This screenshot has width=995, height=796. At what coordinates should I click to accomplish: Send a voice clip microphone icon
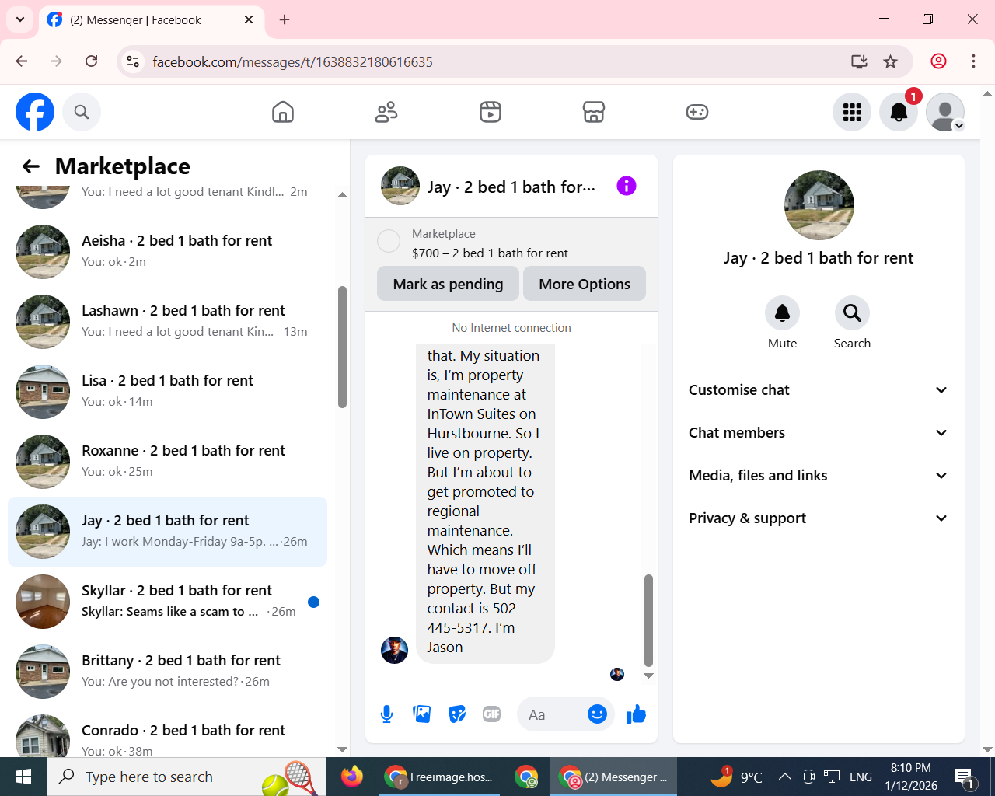(386, 714)
